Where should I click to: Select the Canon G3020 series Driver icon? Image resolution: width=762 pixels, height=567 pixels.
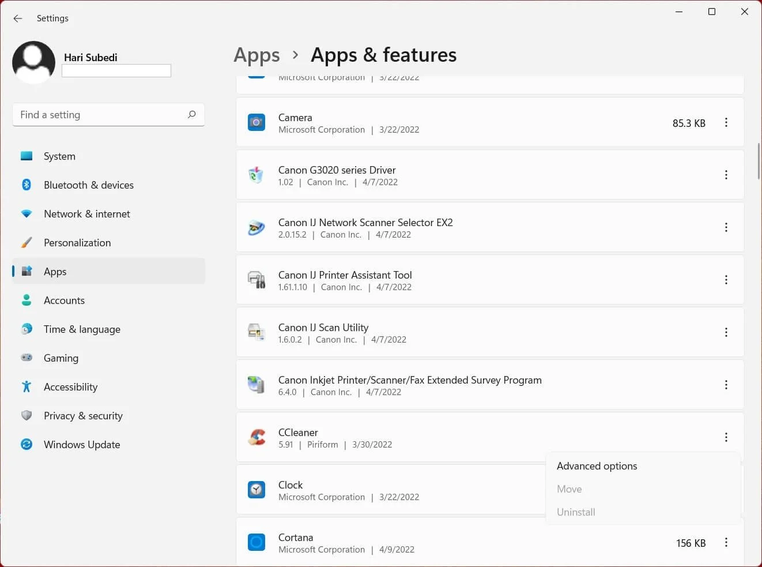tap(256, 175)
